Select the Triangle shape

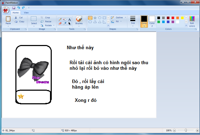click(100, 22)
